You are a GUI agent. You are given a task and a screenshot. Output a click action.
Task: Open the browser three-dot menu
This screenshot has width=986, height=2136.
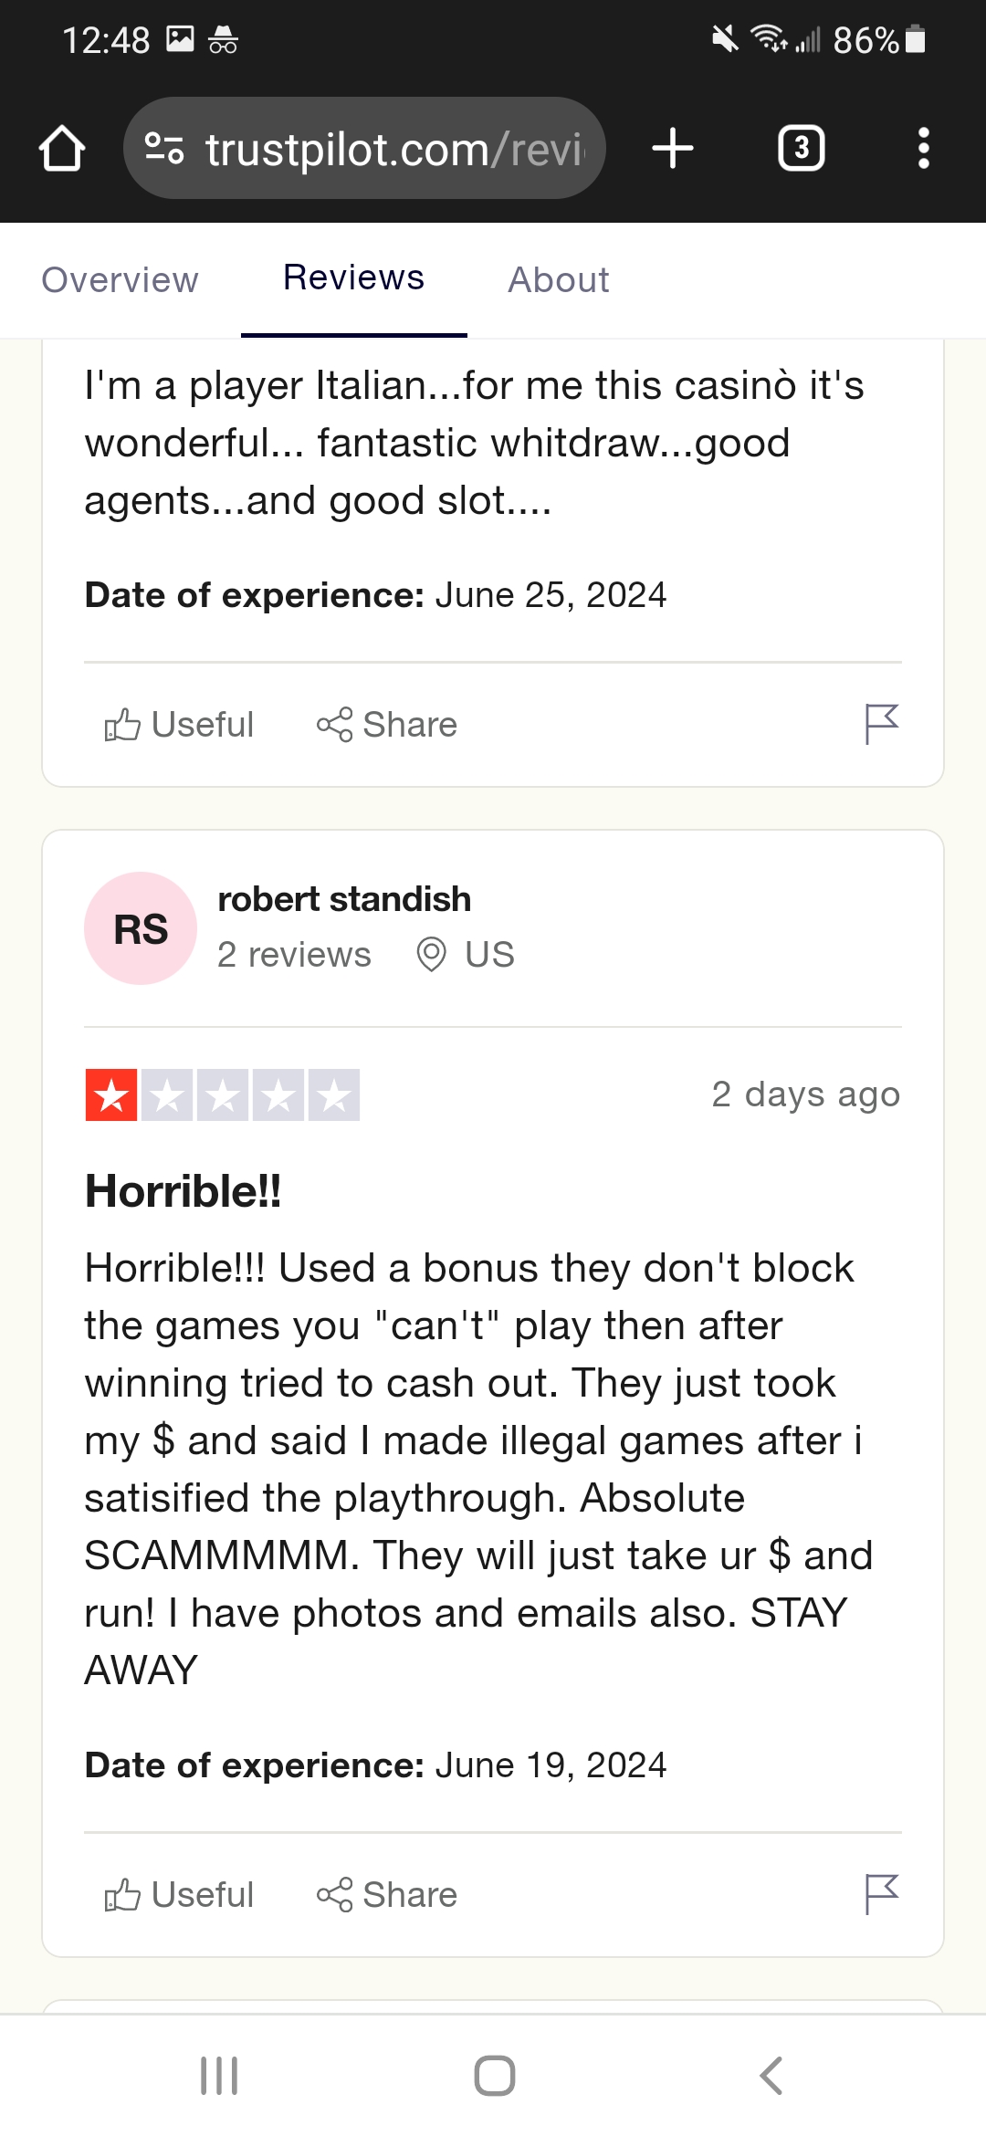coord(924,148)
